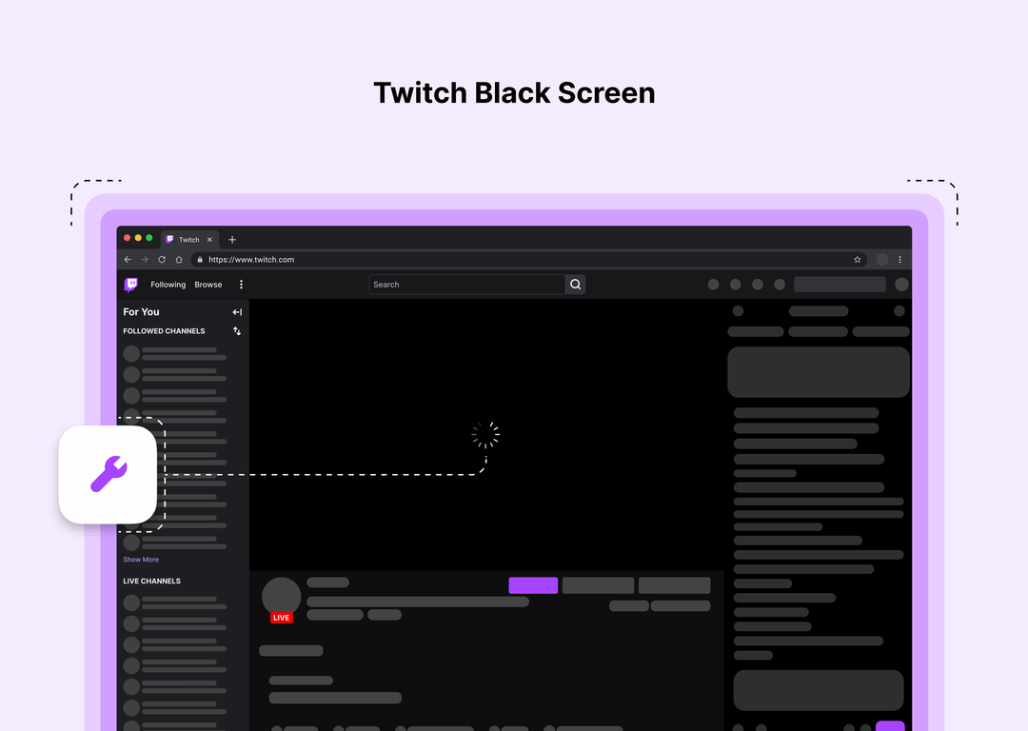Refresh the Twitch page
This screenshot has height=731, width=1028.
[x=161, y=259]
